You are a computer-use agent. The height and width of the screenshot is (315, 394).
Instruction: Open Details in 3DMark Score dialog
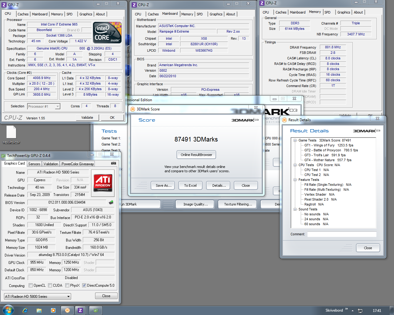[x=219, y=185]
